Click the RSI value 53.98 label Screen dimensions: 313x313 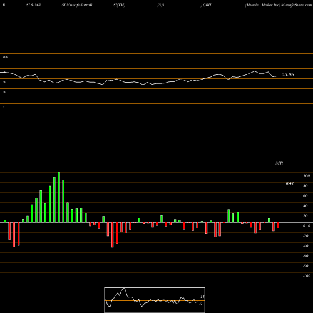tap(288, 74)
